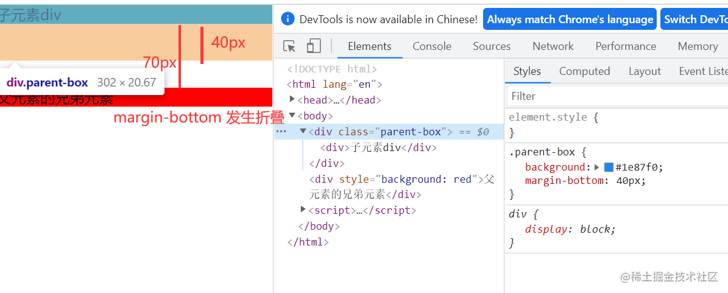The height and width of the screenshot is (293, 728).
Task: Select the red-background sibling div node
Action: 402,186
